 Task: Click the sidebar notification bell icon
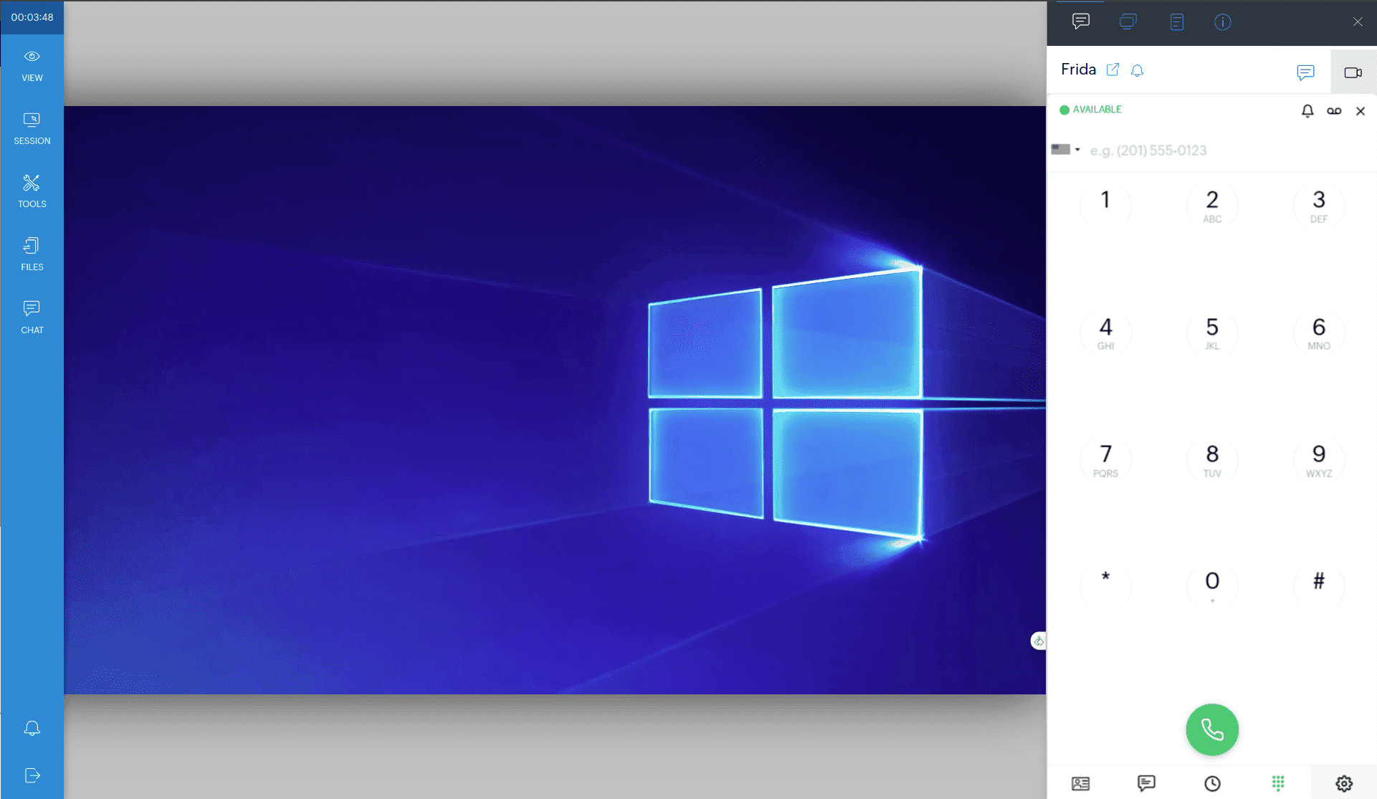click(x=32, y=728)
